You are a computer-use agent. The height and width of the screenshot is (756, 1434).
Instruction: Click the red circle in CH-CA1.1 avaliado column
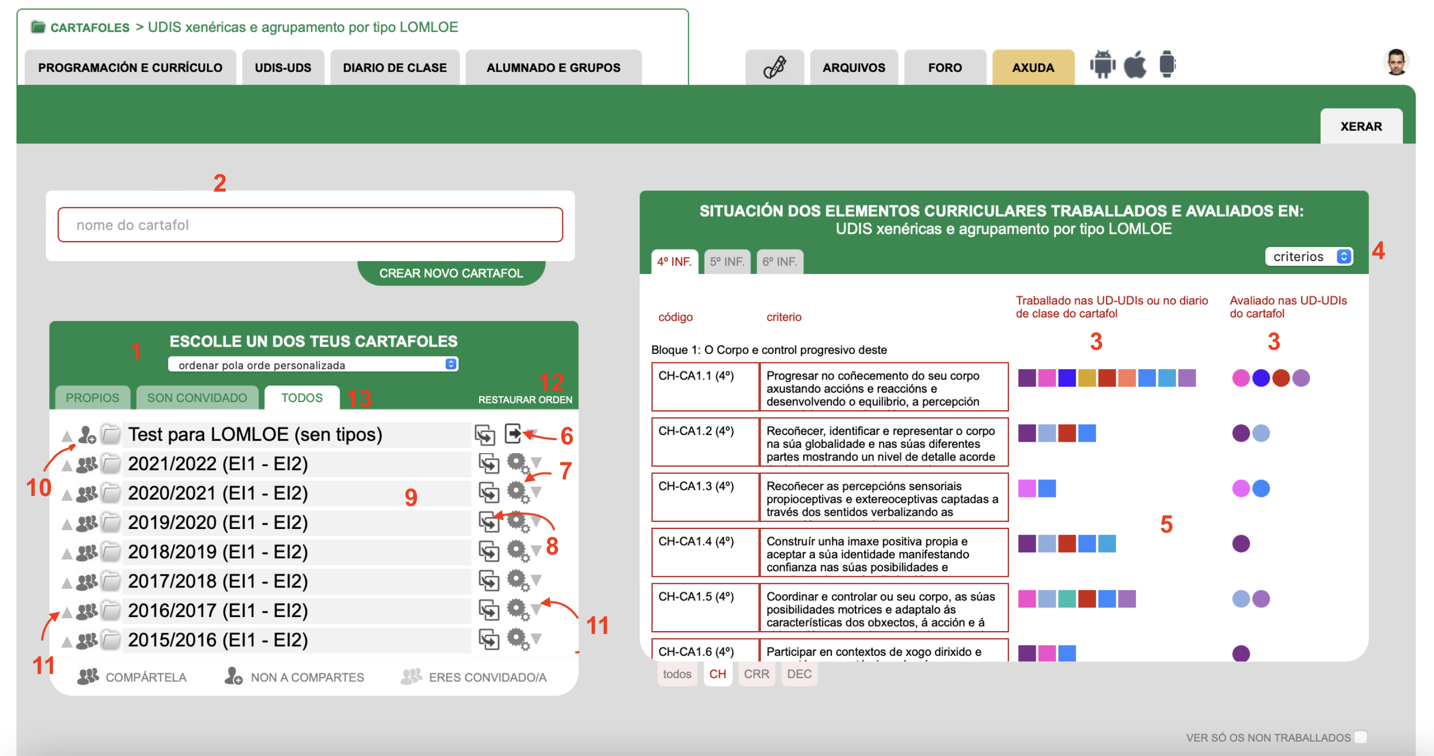[x=1280, y=377]
